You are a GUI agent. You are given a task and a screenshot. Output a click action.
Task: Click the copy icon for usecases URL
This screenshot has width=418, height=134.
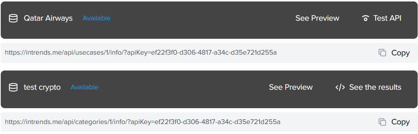(x=382, y=53)
